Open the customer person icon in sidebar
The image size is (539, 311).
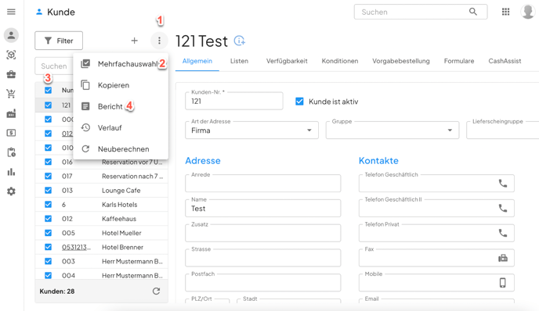coord(11,35)
